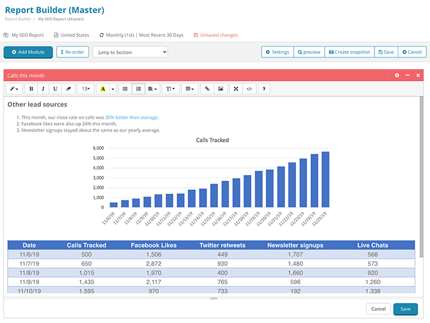
Task: Click the Add Module button
Action: point(28,52)
